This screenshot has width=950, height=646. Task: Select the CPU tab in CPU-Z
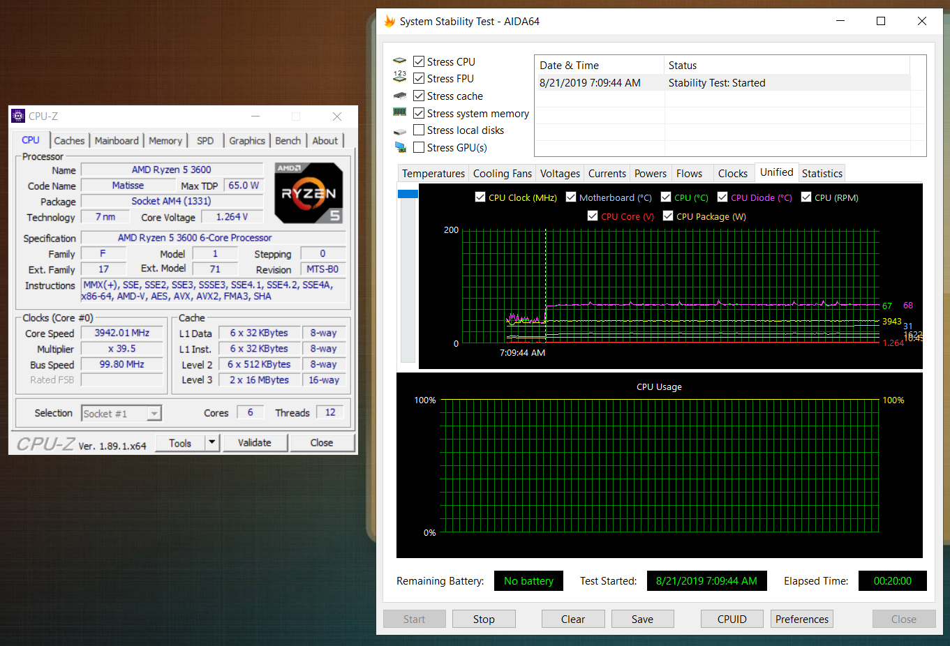point(31,140)
